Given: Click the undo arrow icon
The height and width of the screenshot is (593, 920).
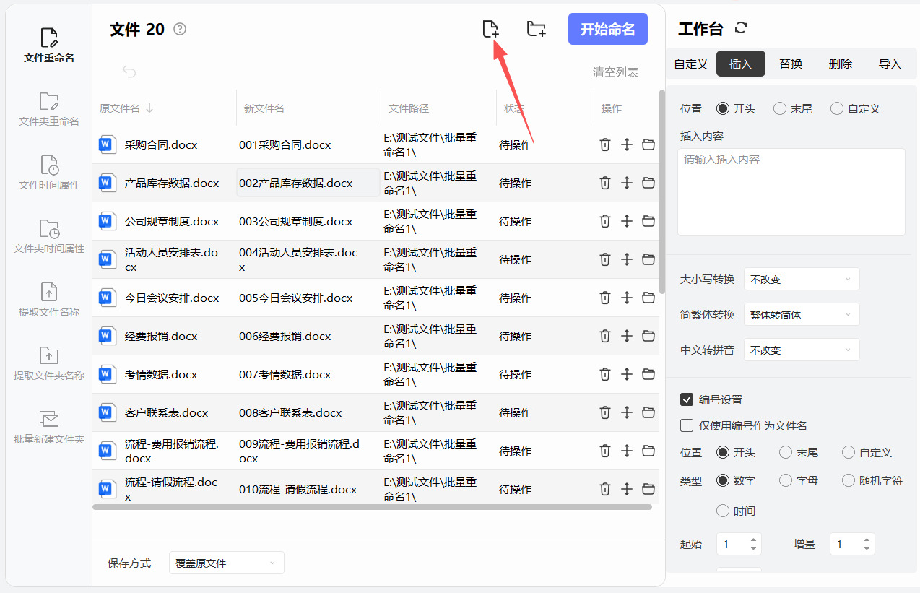Looking at the screenshot, I should click(129, 72).
